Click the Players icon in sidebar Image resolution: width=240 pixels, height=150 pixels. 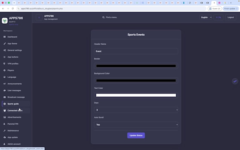coord(5,70)
